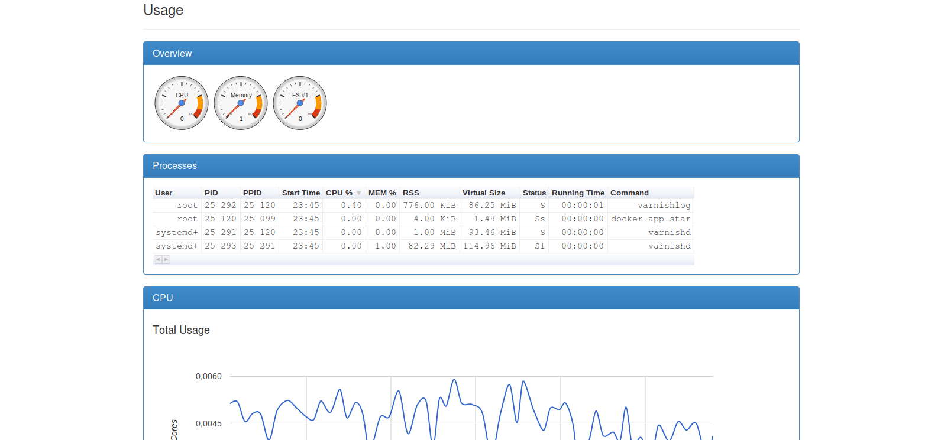Sort table by Start Time header
The height and width of the screenshot is (440, 941).
(300, 193)
